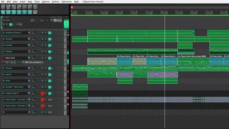Toggle the locking padlock toolbar icon
The width and height of the screenshot is (229, 129).
coord(35,12)
